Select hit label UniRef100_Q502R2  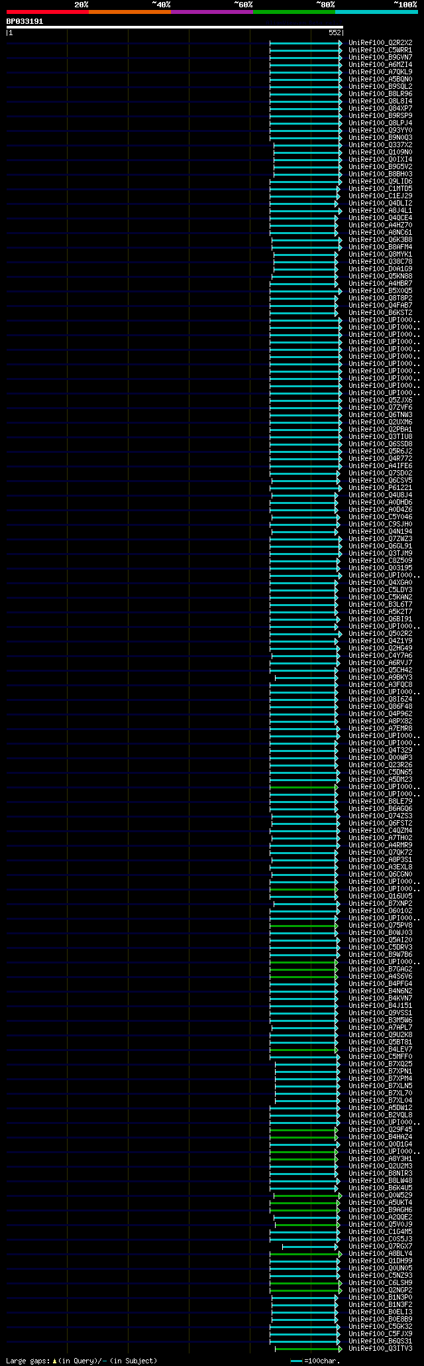pyautogui.click(x=380, y=633)
